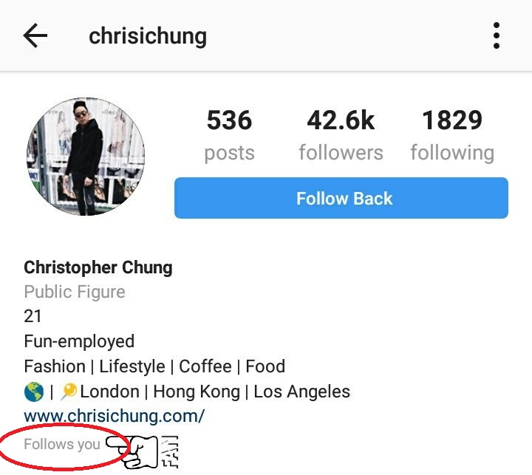Click the pushpin emoji before London

coord(69,392)
